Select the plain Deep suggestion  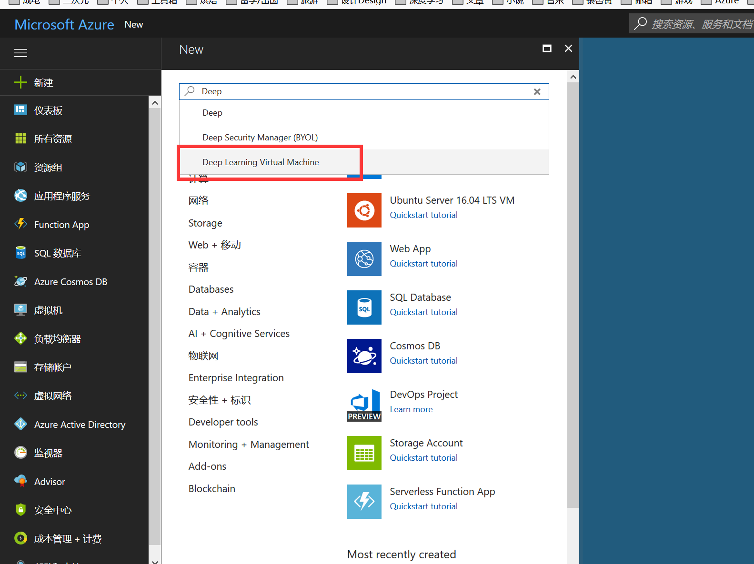pyautogui.click(x=364, y=113)
